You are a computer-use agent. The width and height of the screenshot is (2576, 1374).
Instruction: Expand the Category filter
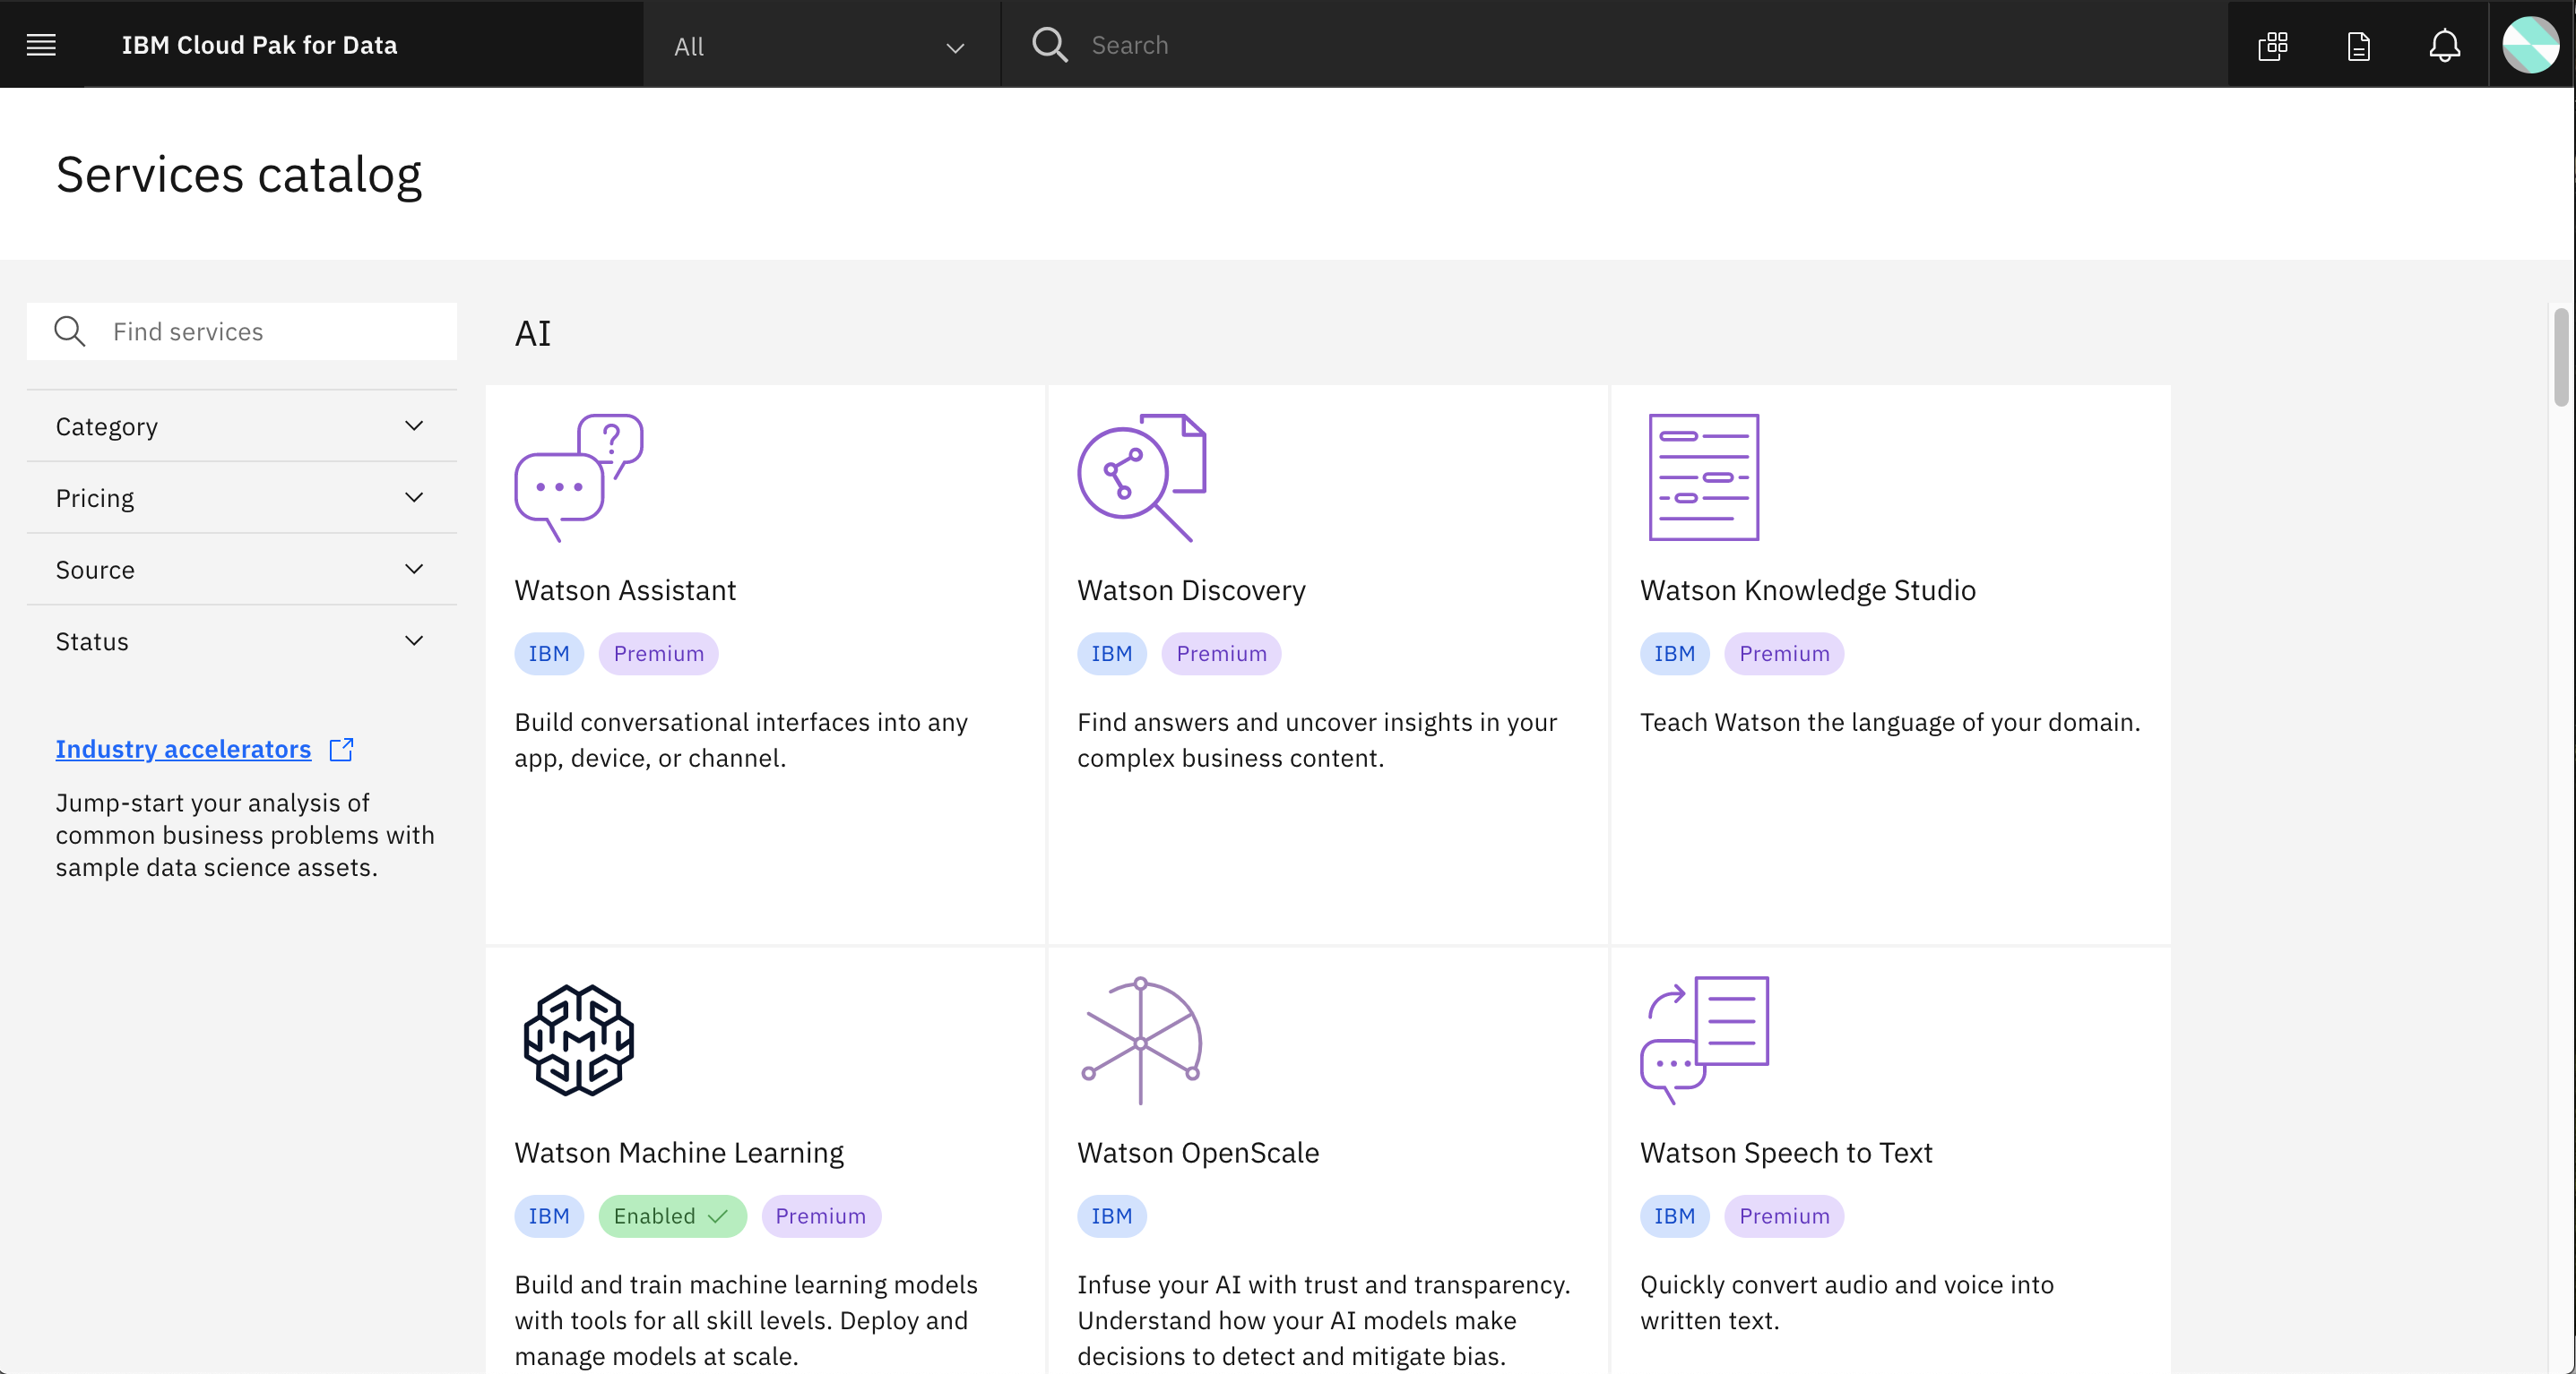pos(241,426)
